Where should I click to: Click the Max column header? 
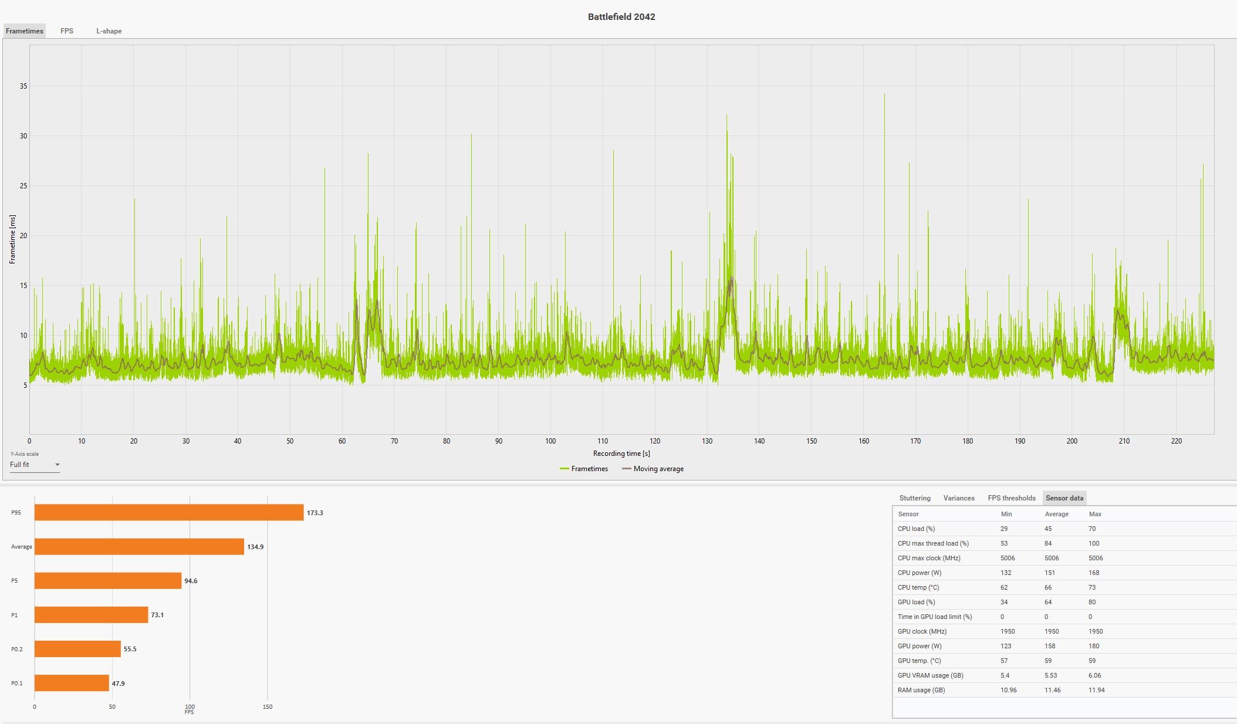pyautogui.click(x=1095, y=514)
